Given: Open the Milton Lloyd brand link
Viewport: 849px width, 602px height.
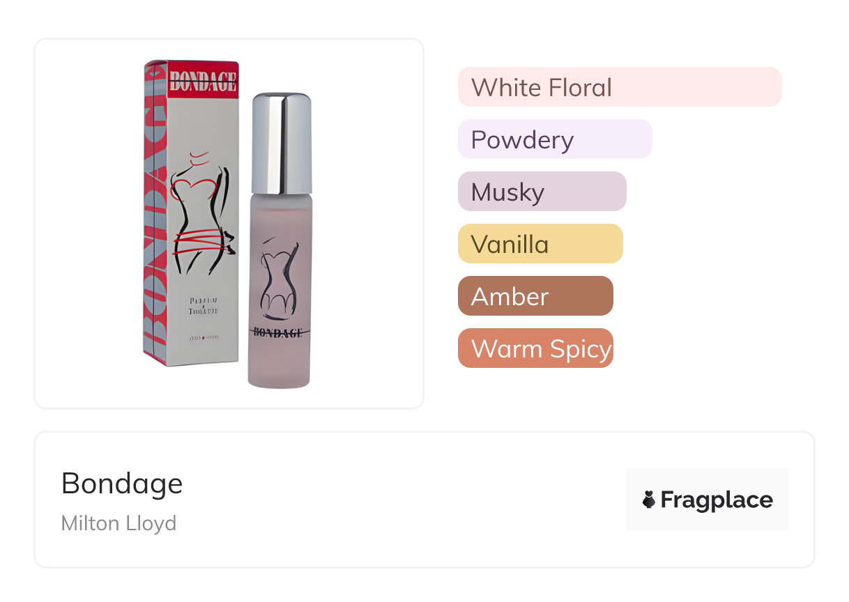Looking at the screenshot, I should 118,523.
